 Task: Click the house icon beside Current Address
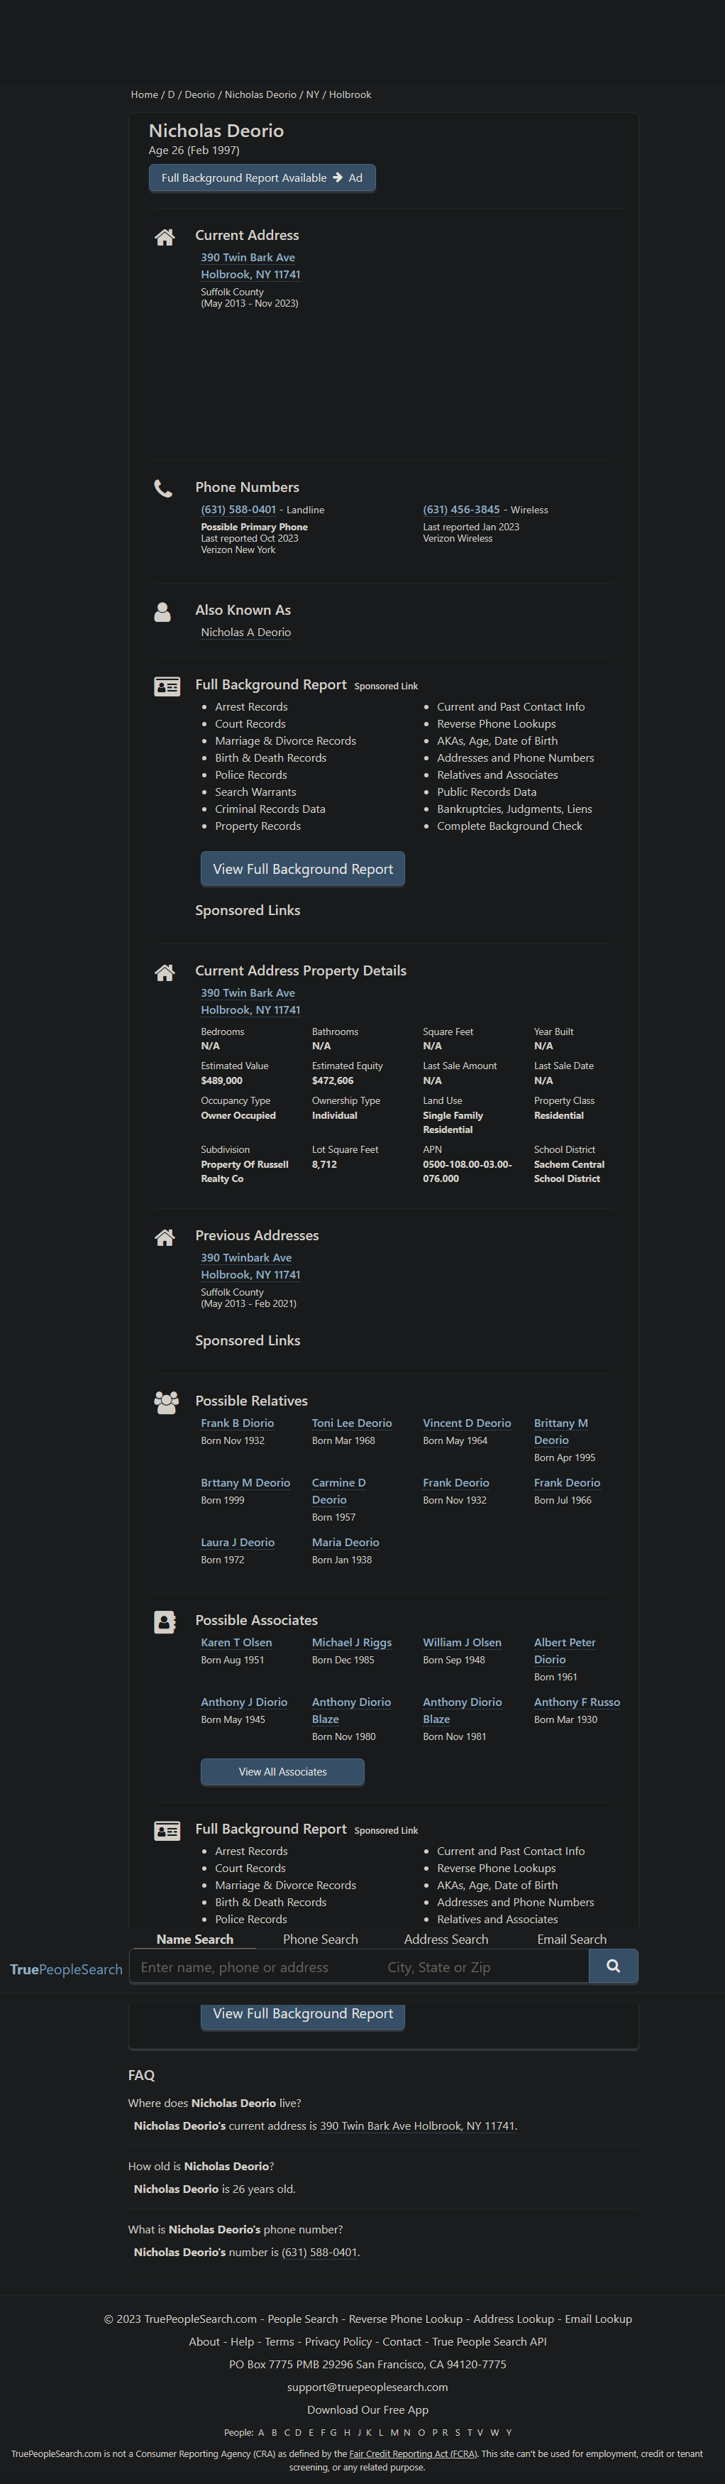[165, 237]
